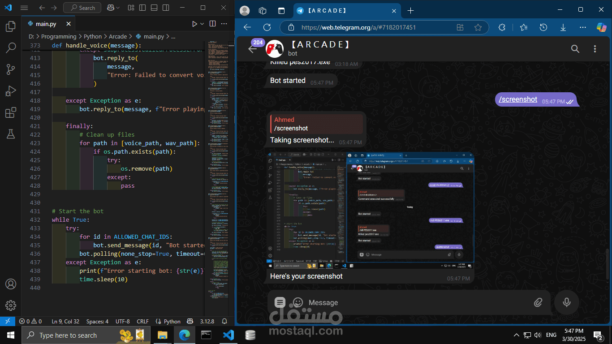The width and height of the screenshot is (612, 344).
Task: Click the VS Code command center Search box
Action: point(82,8)
